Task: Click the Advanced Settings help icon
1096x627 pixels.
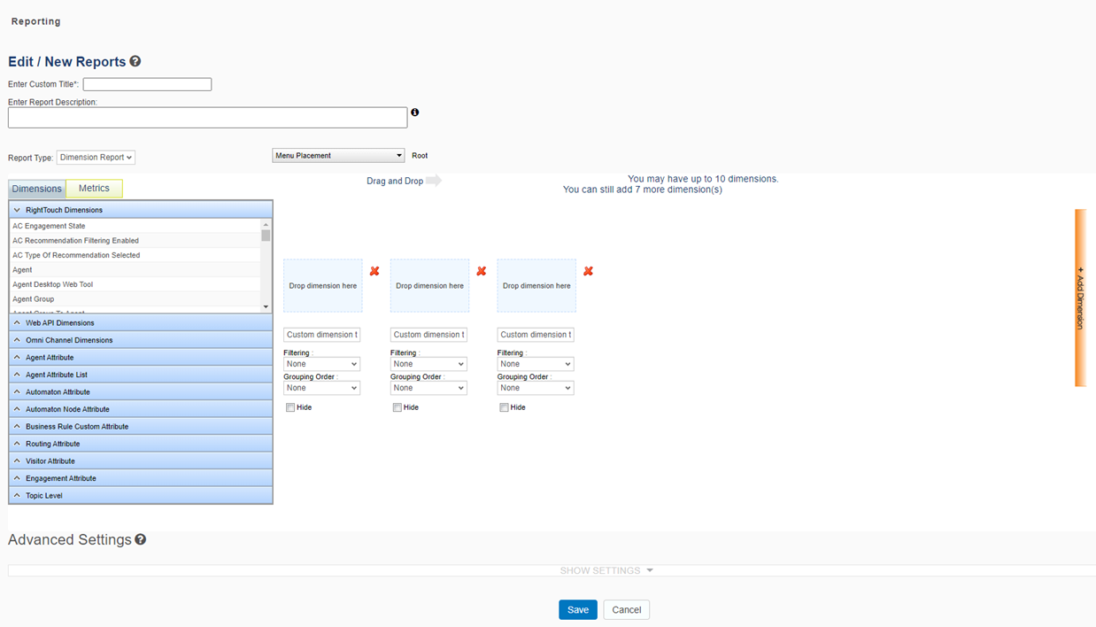Action: [141, 539]
